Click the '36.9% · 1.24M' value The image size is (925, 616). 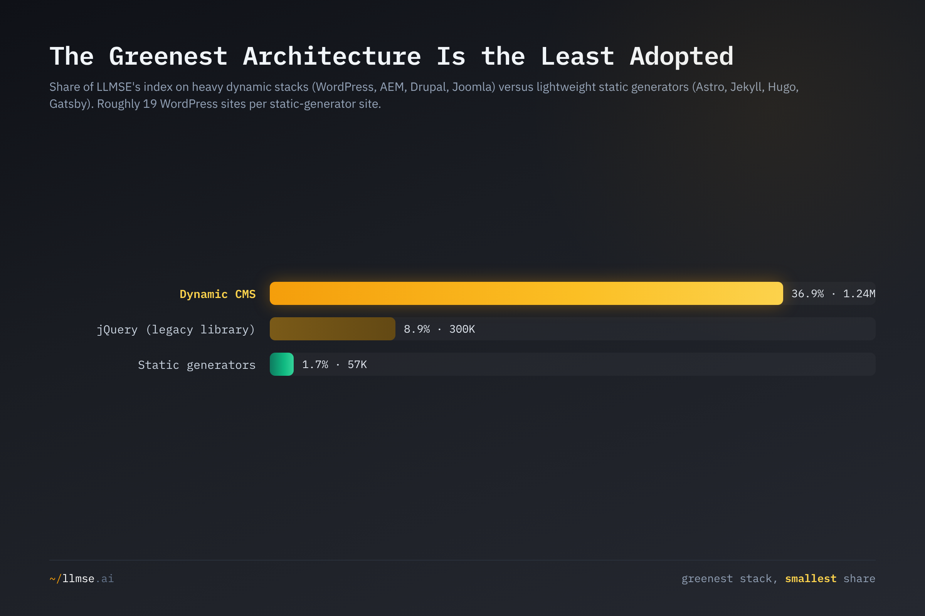(833, 293)
